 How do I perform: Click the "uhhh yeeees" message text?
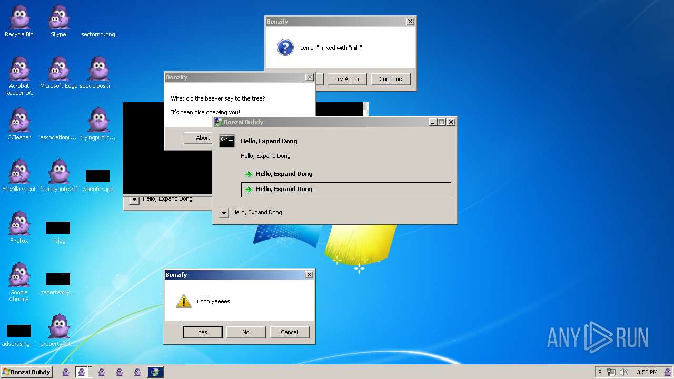click(x=213, y=301)
